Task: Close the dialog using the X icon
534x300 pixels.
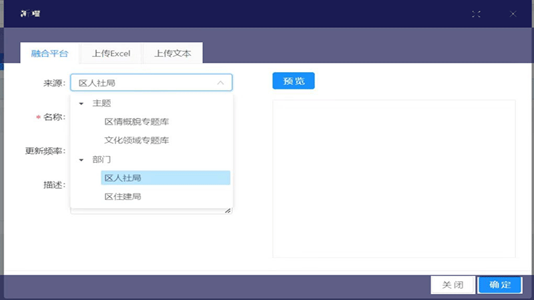Action: click(513, 13)
